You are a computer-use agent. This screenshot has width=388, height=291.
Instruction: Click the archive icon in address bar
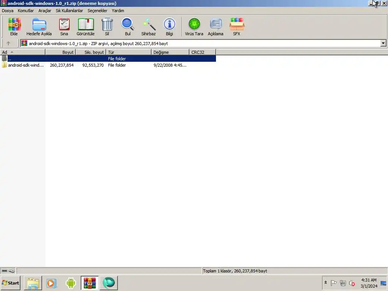point(24,43)
